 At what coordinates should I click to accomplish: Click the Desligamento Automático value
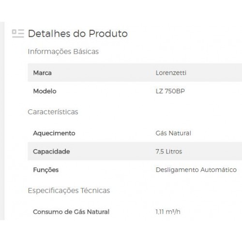click(x=196, y=170)
